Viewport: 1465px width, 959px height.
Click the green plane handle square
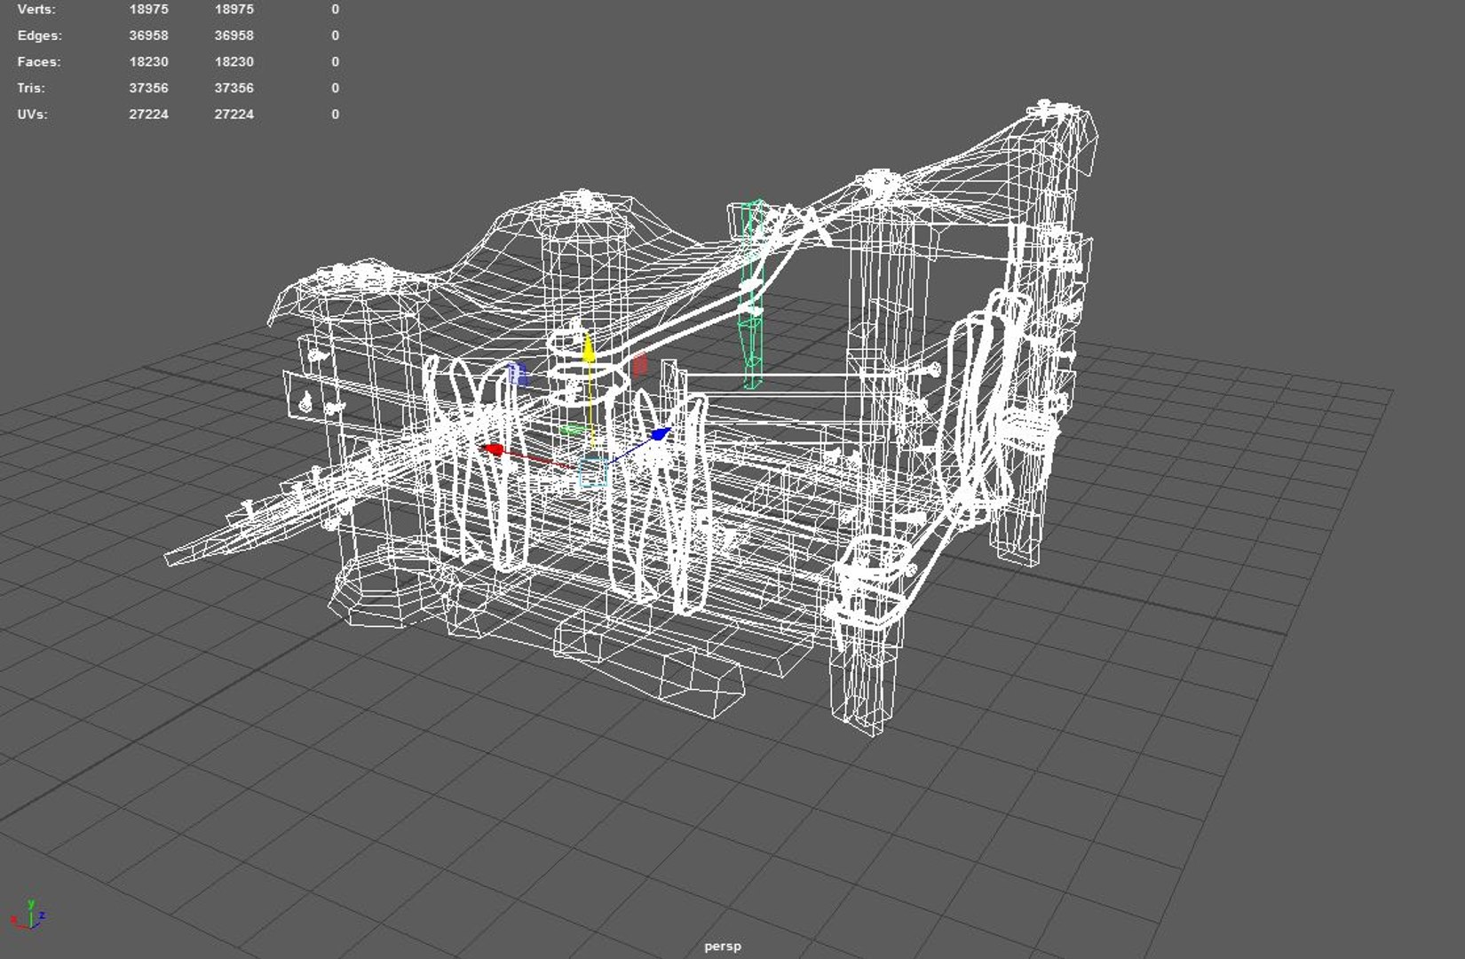point(573,431)
